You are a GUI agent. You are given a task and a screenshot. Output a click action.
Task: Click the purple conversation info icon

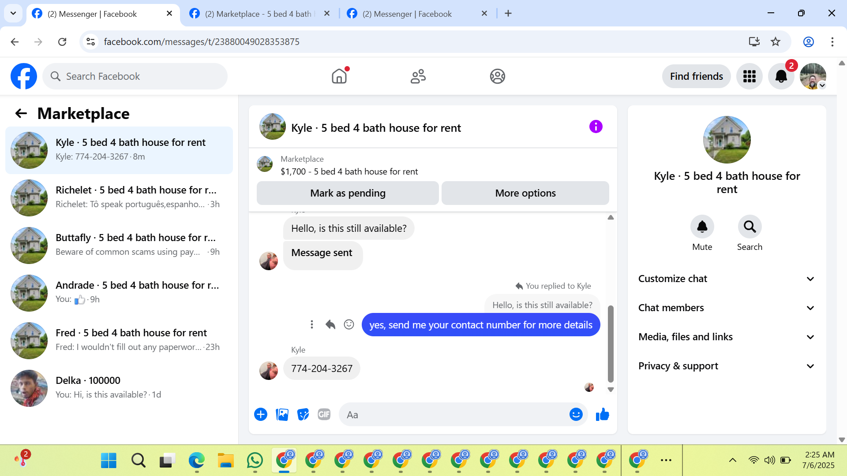(x=596, y=127)
